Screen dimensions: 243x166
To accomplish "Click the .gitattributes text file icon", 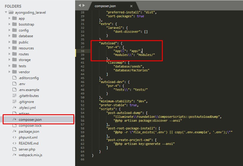I will 14,95.
